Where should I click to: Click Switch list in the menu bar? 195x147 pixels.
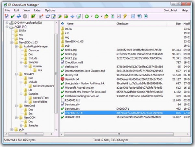pyautogui.click(x=171, y=10)
